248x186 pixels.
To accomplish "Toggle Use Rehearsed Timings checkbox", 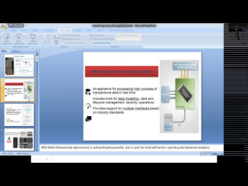I will click(62, 43).
